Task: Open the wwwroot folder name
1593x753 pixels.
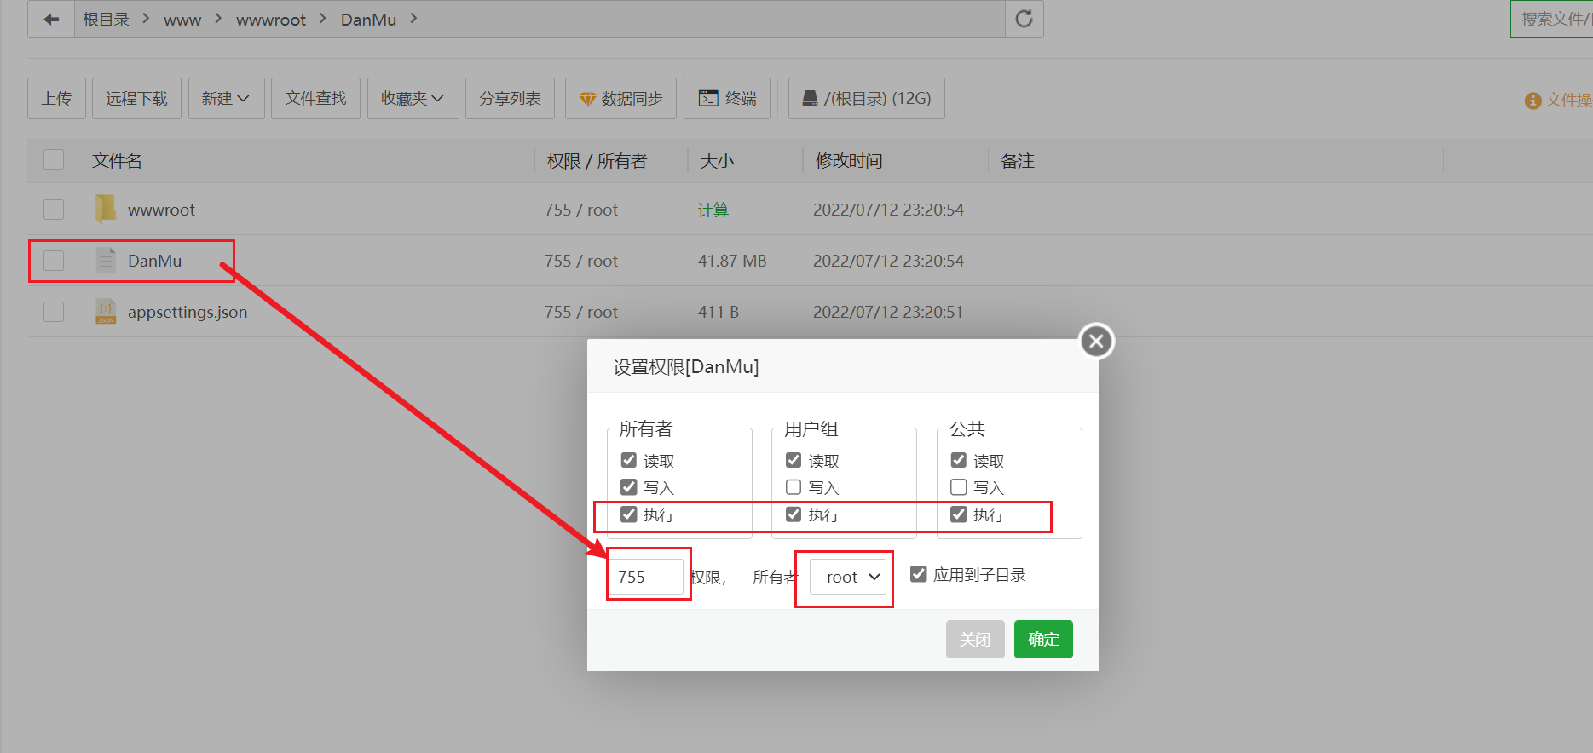Action: coord(161,210)
